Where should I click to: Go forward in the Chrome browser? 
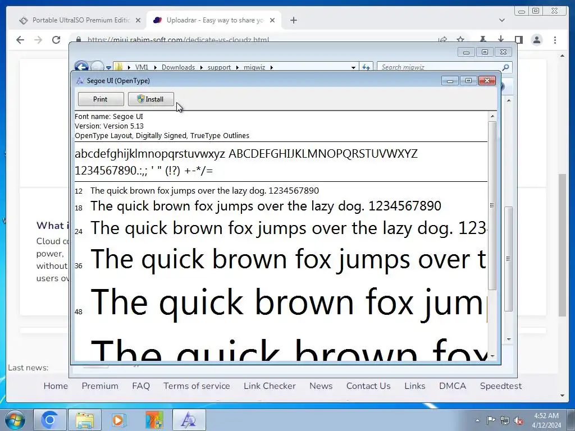pos(38,40)
